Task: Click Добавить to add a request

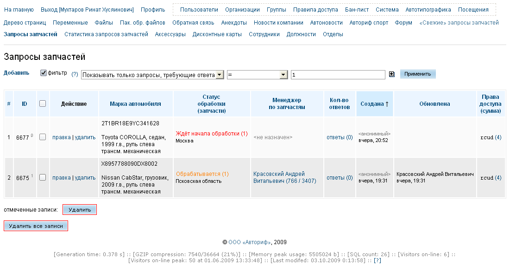Action: (x=16, y=73)
